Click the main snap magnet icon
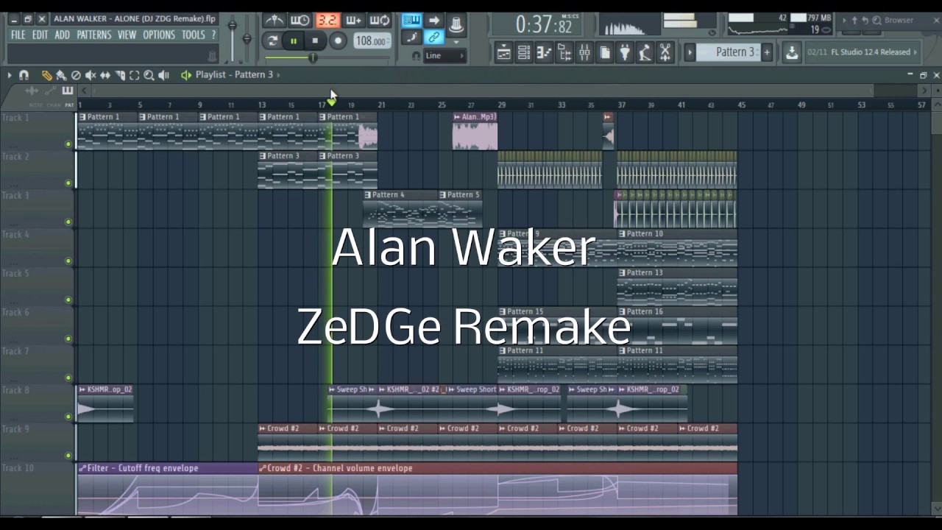The width and height of the screenshot is (942, 530). tap(416, 56)
